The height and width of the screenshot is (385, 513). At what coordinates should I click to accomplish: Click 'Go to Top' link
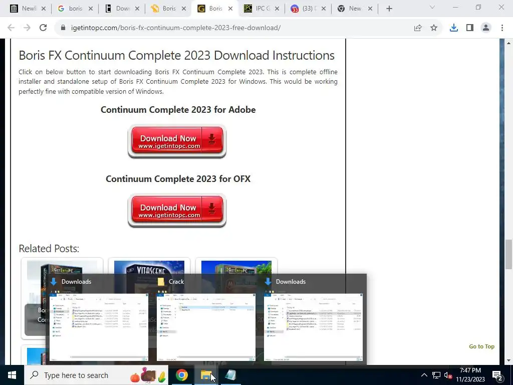point(481,346)
